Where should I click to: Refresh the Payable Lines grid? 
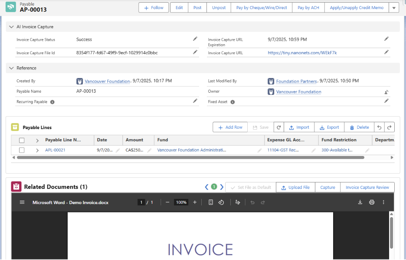(x=278, y=127)
